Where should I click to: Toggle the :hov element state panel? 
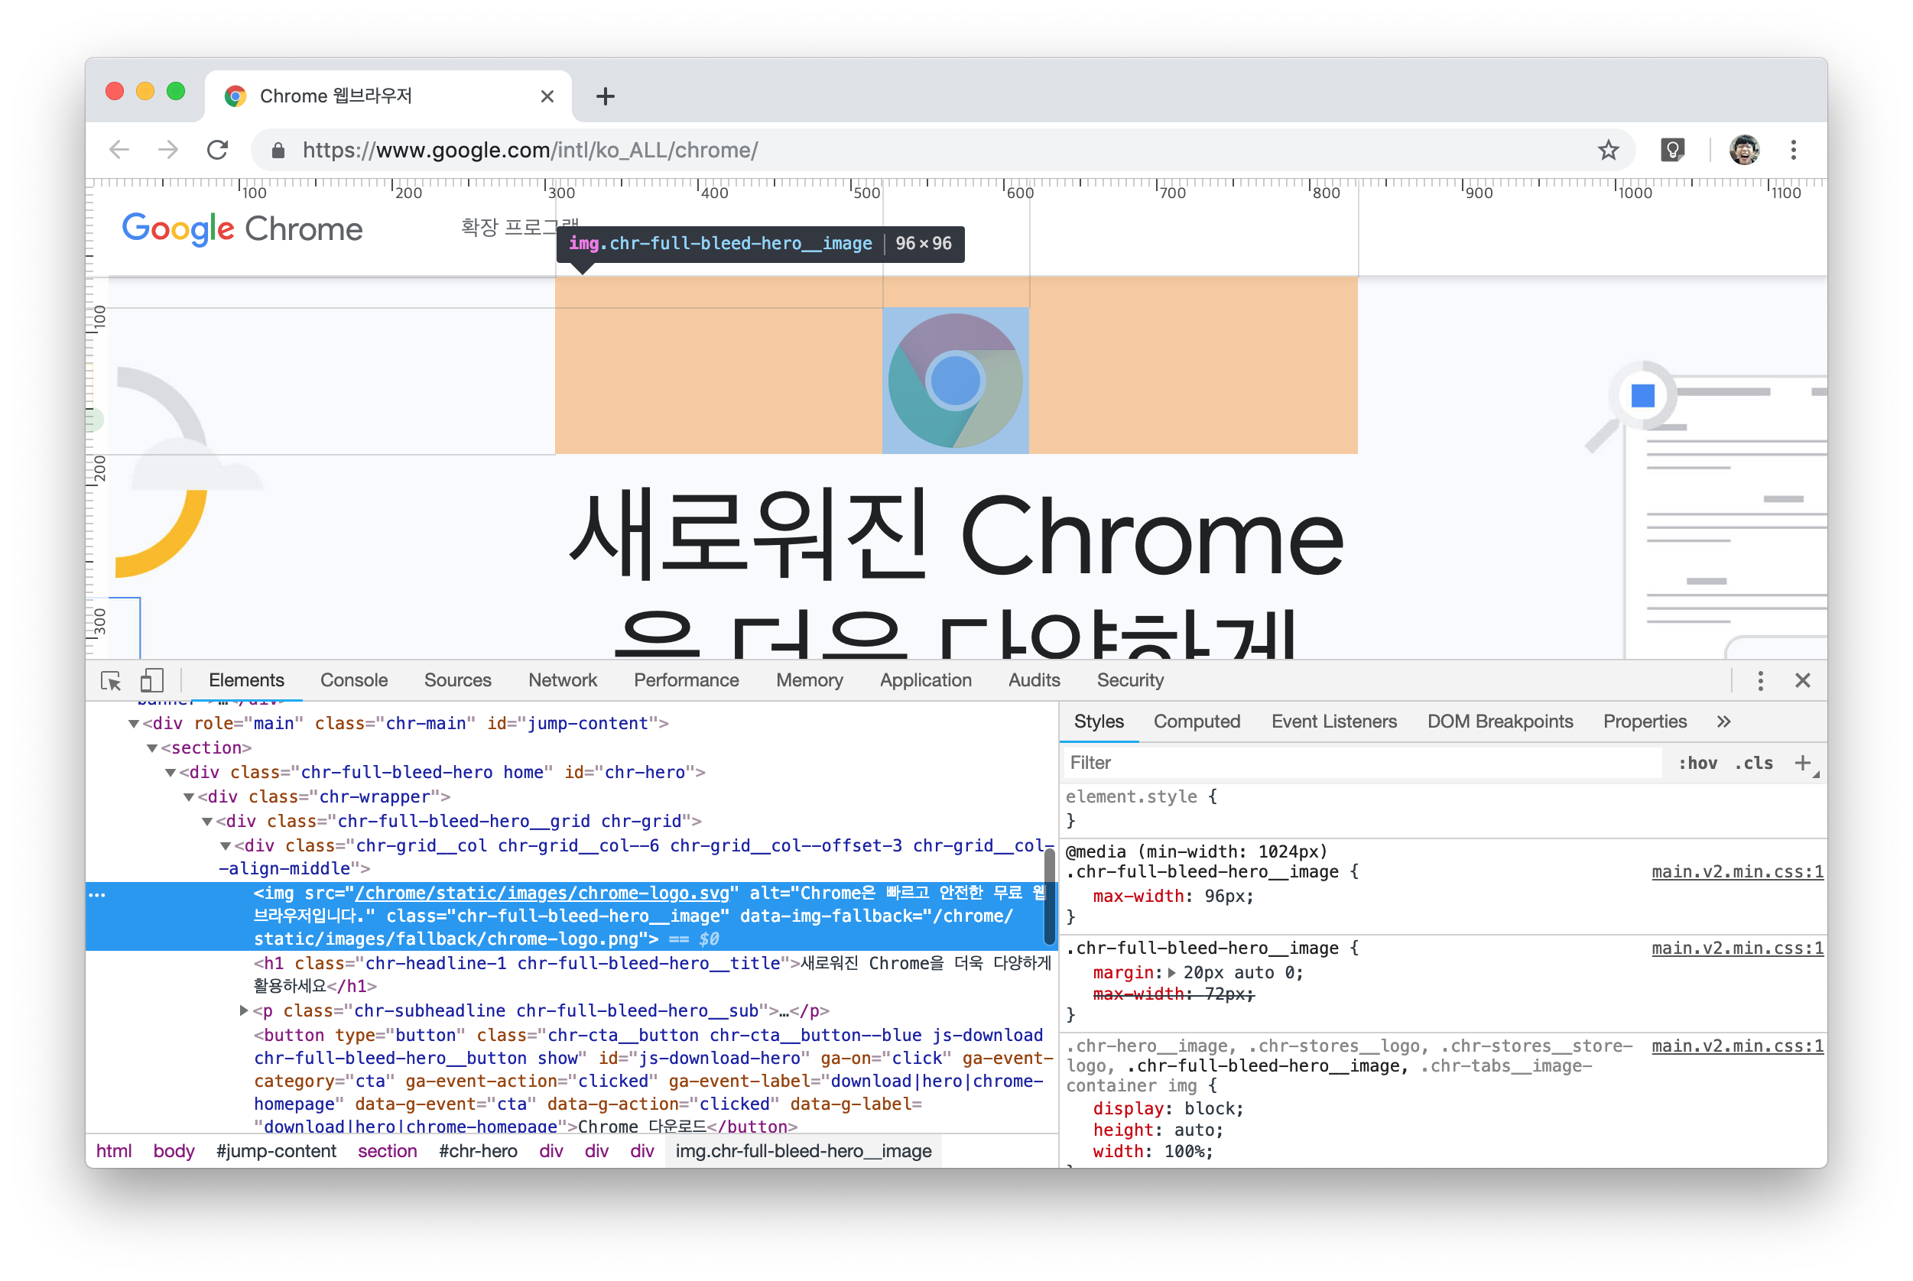pos(1697,763)
